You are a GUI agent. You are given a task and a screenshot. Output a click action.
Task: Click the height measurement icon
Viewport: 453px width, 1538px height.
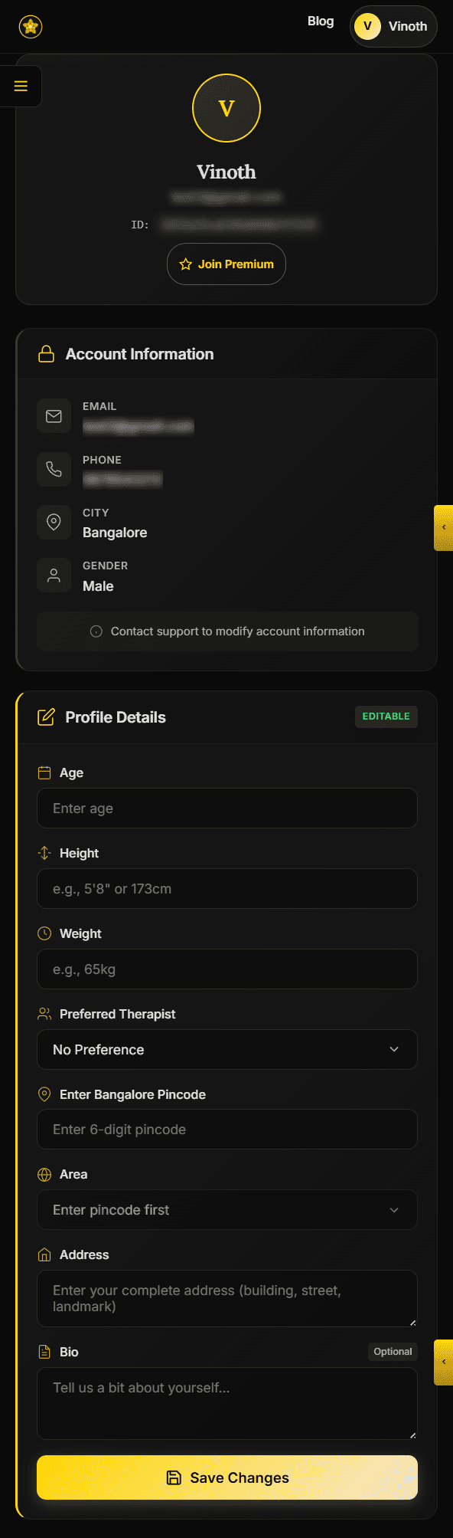[x=44, y=852]
